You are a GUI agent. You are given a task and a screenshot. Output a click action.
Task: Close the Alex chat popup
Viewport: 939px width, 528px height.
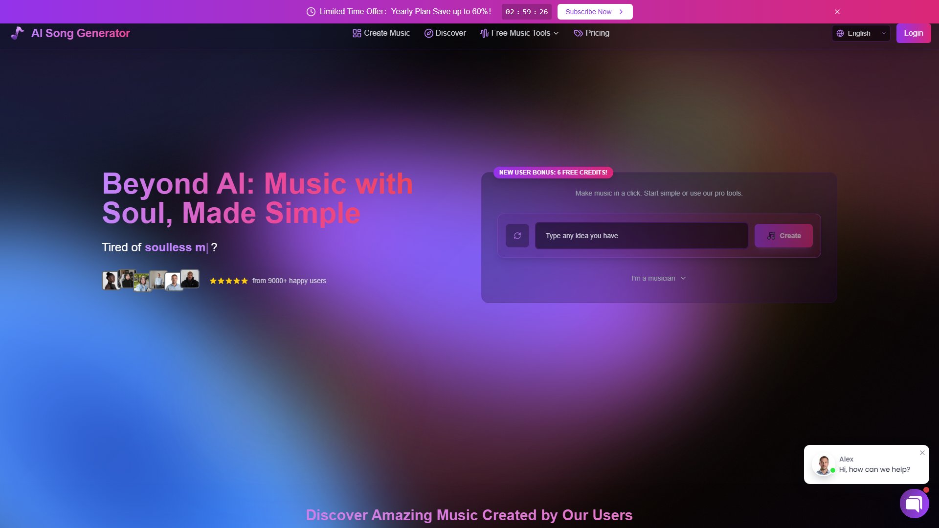coord(922,453)
